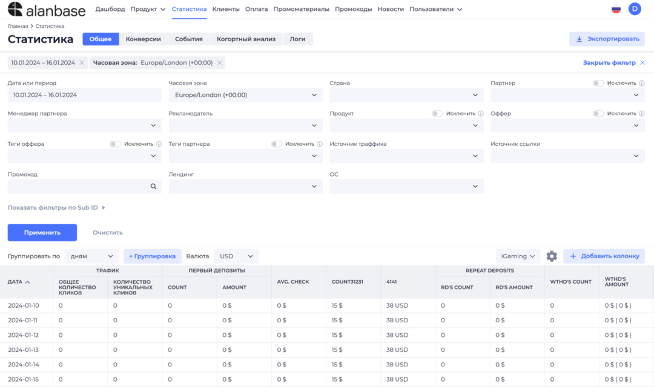Enable Исключить switch for Теги партнера
Image resolution: width=654 pixels, height=387 pixels.
276,144
